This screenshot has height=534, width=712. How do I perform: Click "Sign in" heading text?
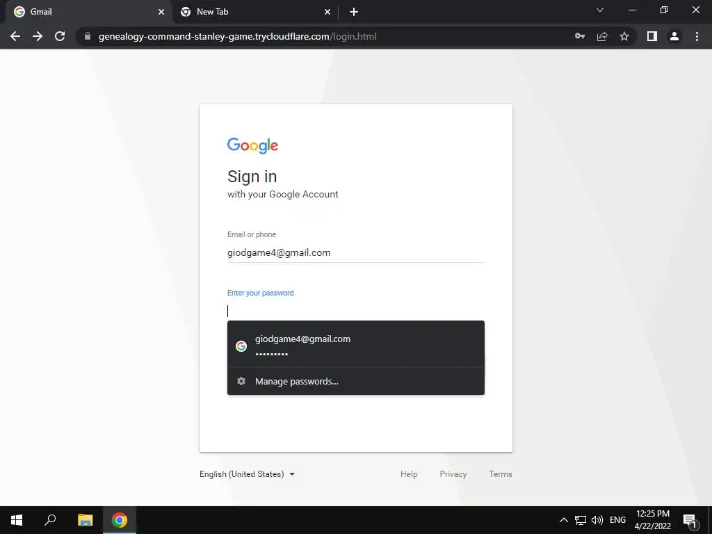click(x=252, y=177)
